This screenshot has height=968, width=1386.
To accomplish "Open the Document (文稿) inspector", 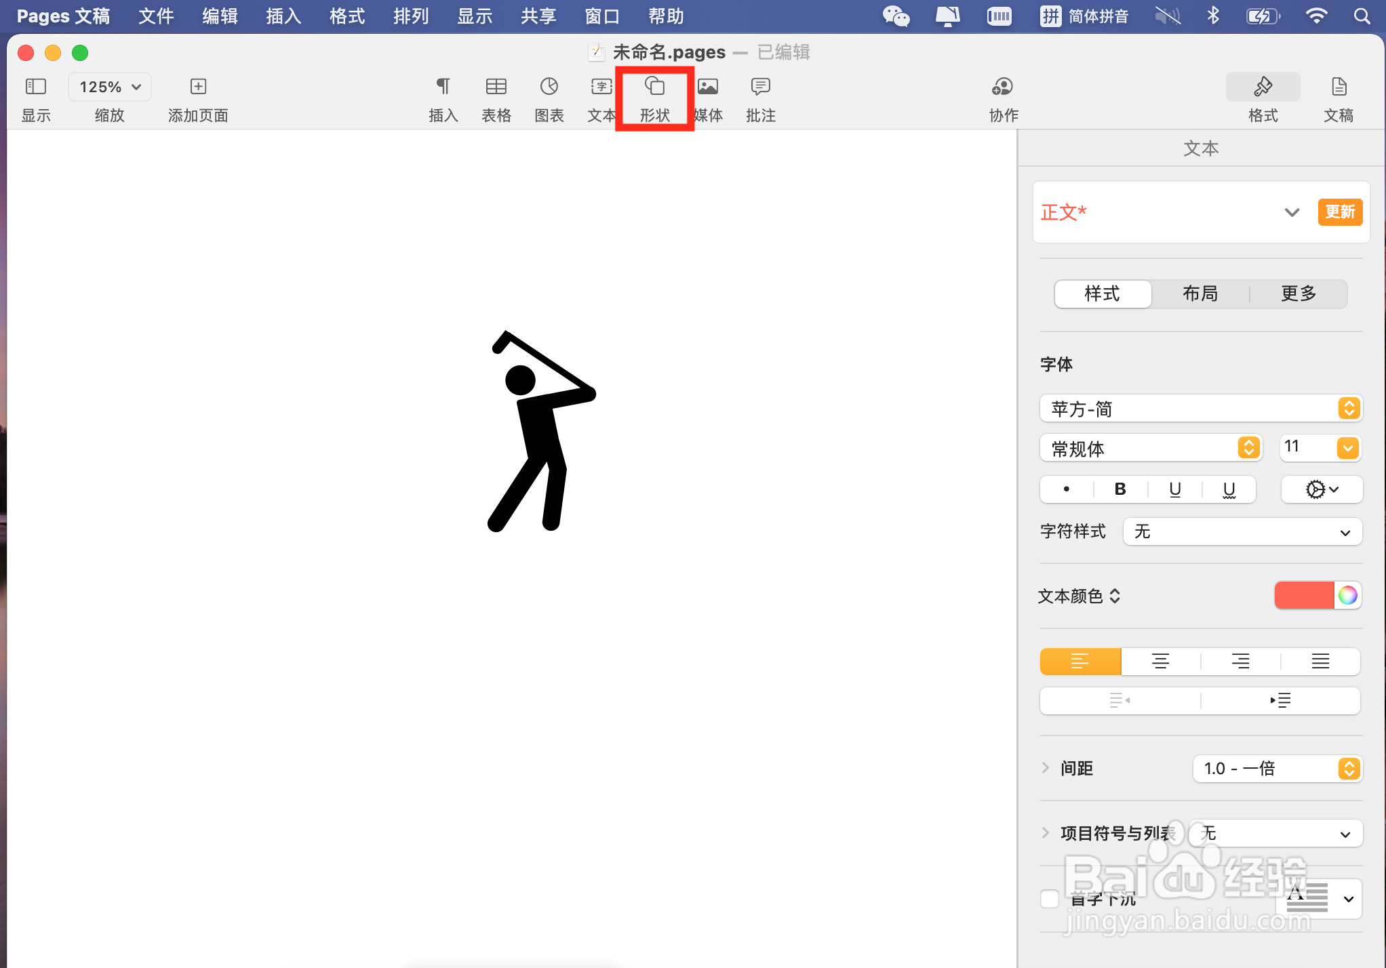I will pyautogui.click(x=1338, y=87).
